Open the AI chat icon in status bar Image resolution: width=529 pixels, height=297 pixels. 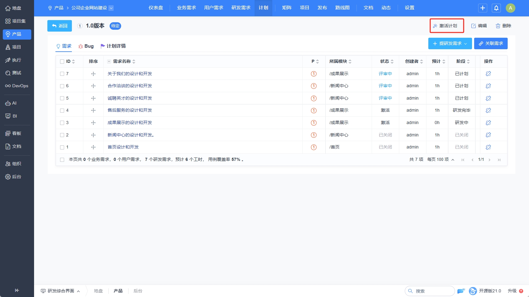coord(461,291)
